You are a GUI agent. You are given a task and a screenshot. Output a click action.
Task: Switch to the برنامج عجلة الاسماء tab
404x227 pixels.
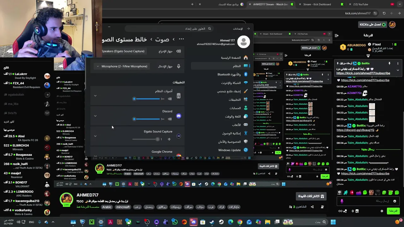[222, 4]
